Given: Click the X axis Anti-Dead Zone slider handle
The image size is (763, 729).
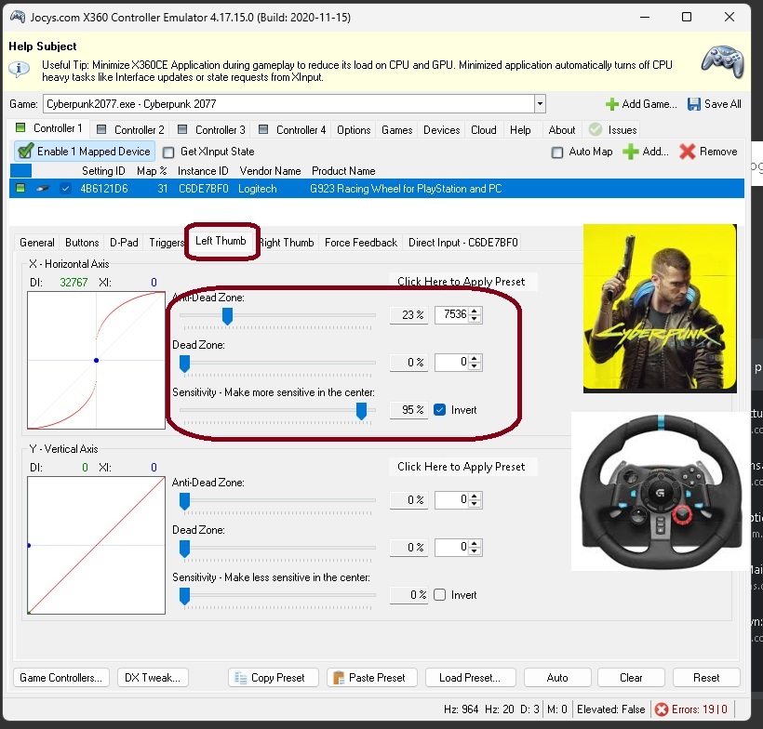Looking at the screenshot, I should click(227, 316).
